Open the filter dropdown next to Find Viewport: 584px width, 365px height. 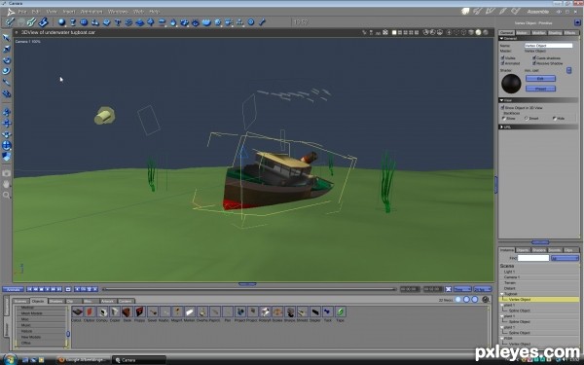(x=565, y=258)
